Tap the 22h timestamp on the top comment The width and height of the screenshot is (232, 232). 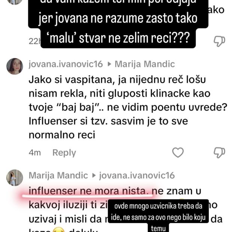pyautogui.click(x=34, y=41)
